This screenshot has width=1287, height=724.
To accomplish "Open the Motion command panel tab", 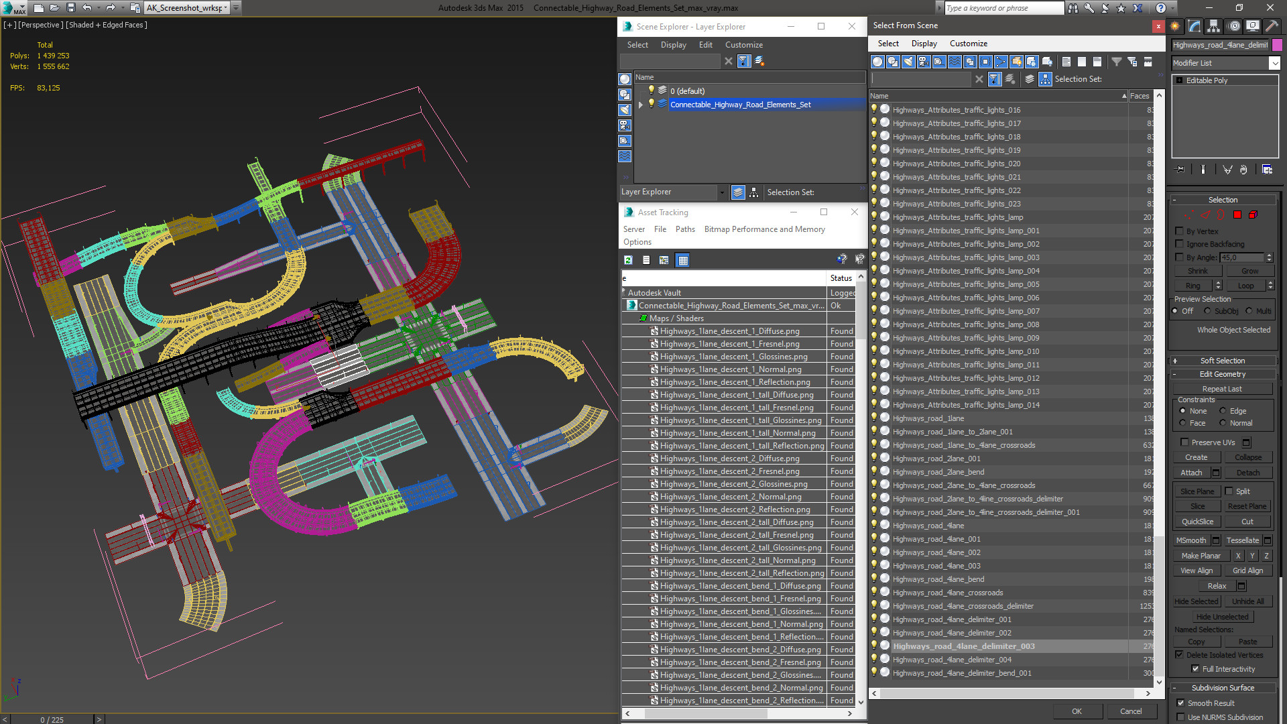I will (1234, 26).
